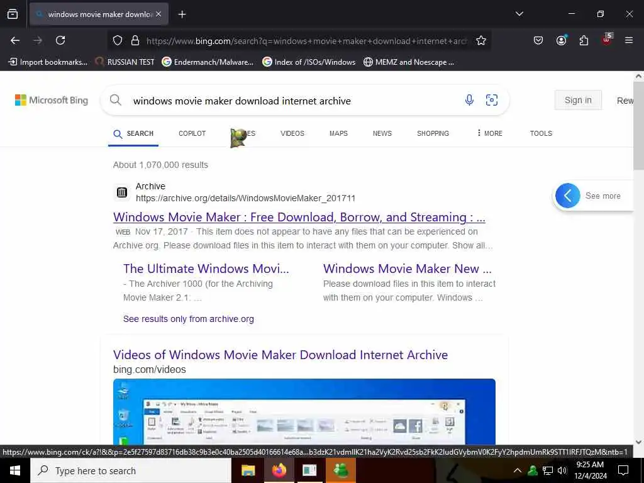644x483 pixels.
Task: Click the Archive site favicon
Action: coord(122,192)
